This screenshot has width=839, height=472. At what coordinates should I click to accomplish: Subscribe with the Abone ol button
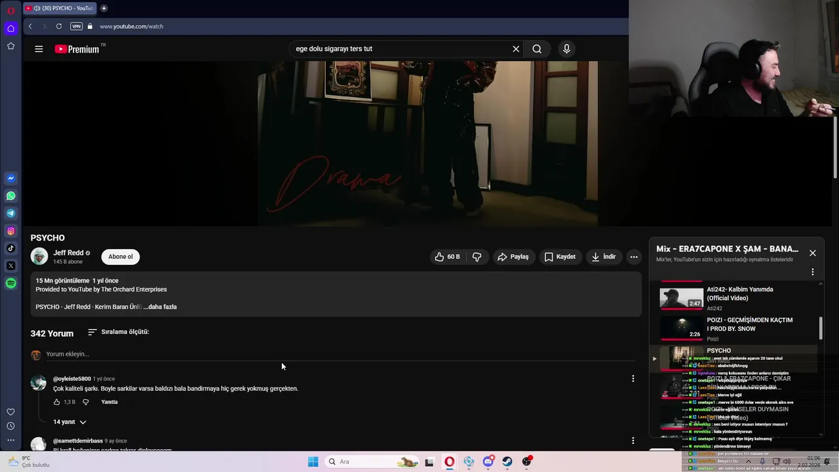121,256
